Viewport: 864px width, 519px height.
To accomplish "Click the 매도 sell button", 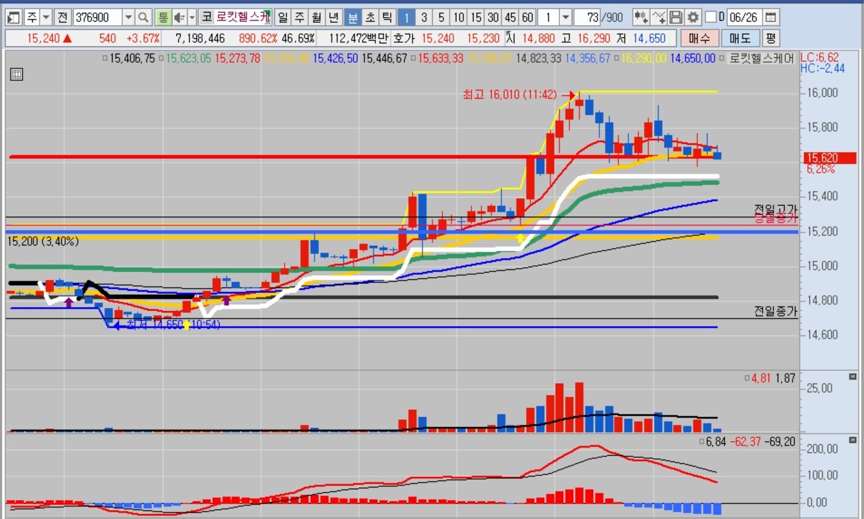I will click(x=740, y=38).
